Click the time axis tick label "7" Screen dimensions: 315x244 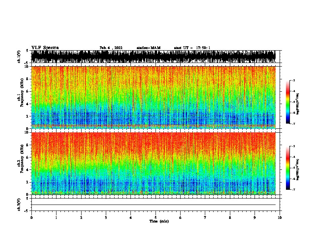205,218
